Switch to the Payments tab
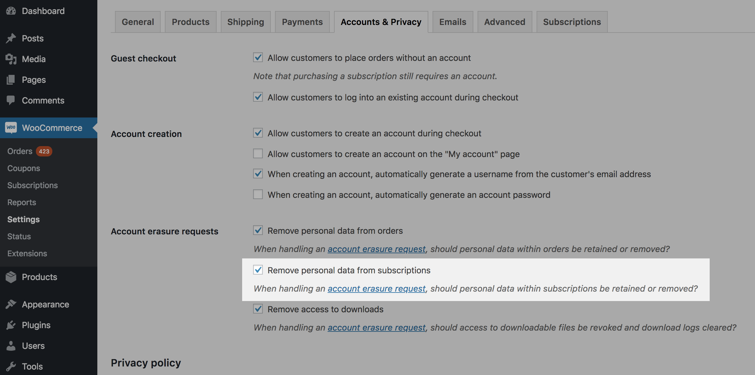This screenshot has width=755, height=375. 302,22
